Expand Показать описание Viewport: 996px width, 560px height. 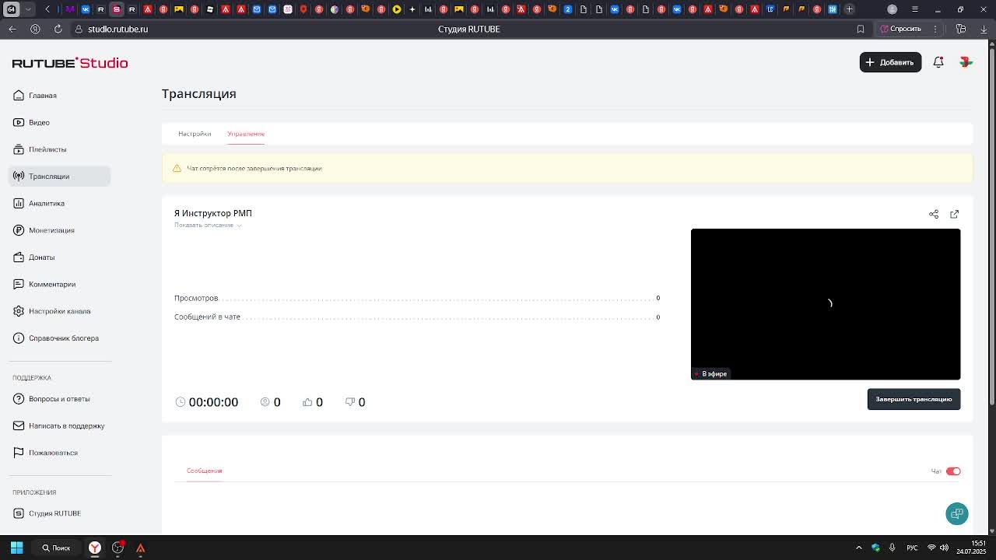coord(208,226)
